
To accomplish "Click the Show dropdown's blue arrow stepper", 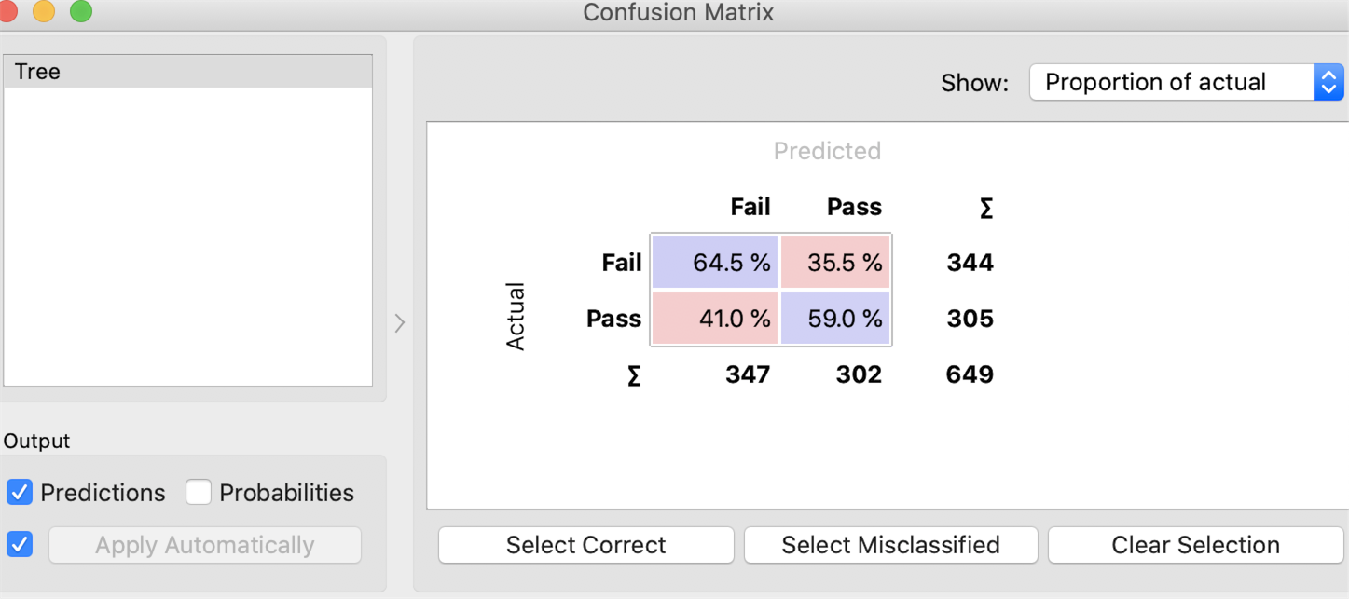I will coord(1328,83).
